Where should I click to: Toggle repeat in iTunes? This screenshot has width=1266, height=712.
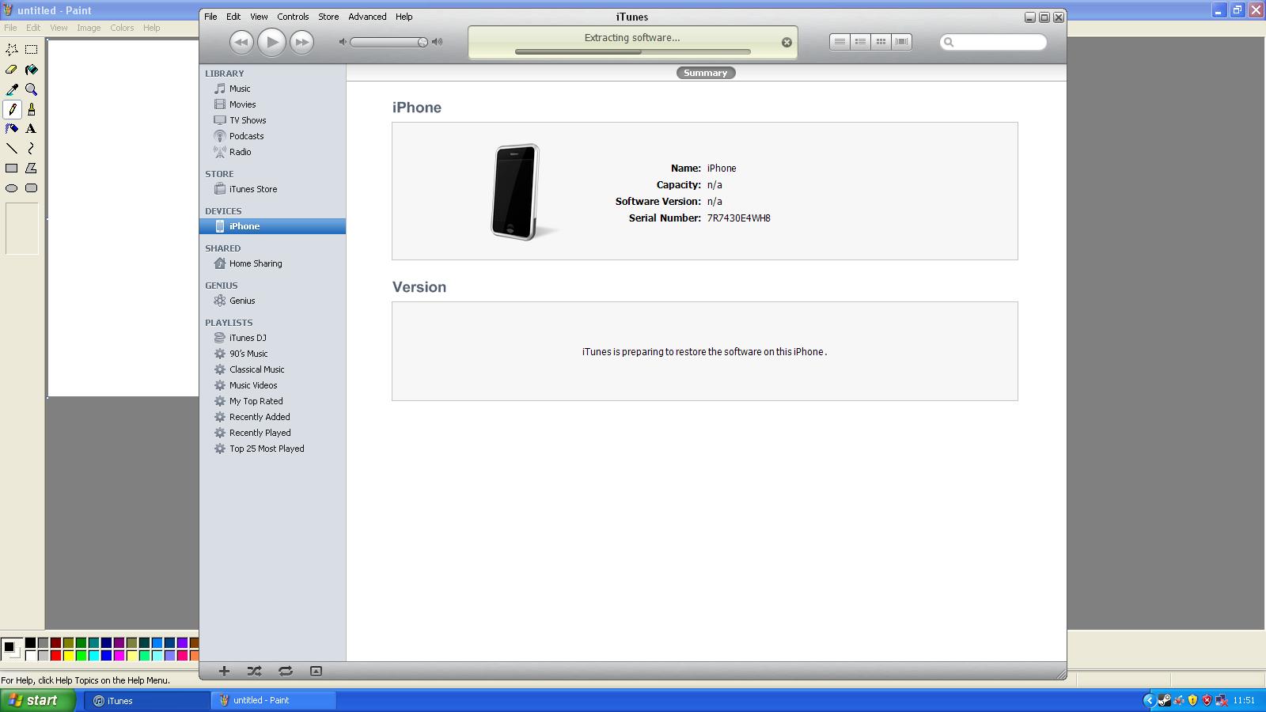point(286,671)
